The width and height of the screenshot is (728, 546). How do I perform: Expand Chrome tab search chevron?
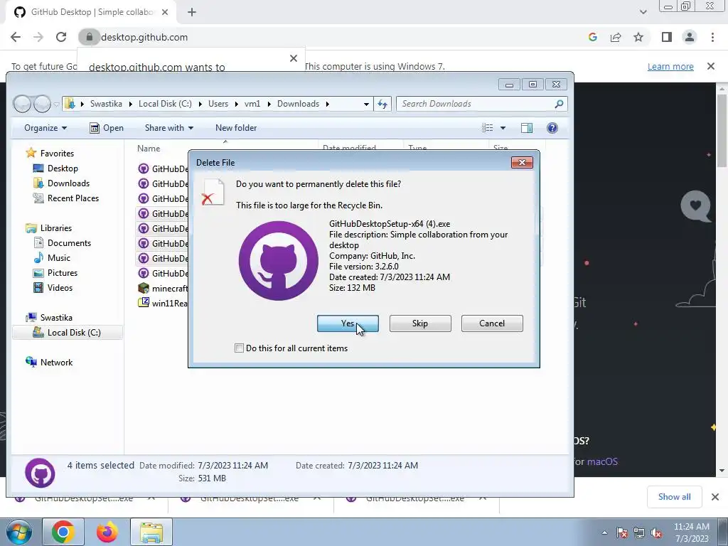coord(643,12)
